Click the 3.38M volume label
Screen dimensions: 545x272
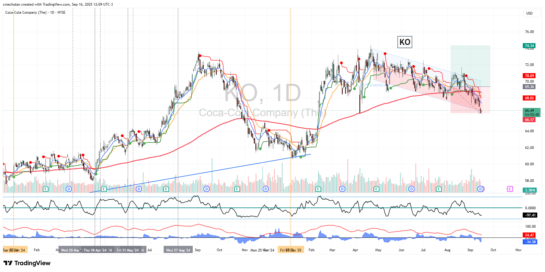(x=530, y=190)
